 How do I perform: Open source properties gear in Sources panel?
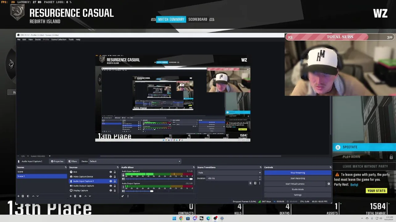coord(80,196)
